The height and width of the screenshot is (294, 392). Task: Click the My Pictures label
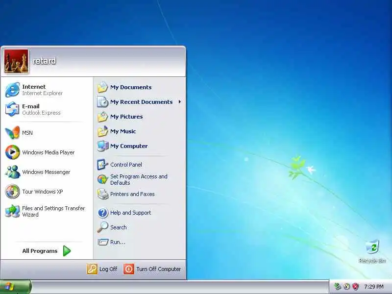(x=126, y=117)
